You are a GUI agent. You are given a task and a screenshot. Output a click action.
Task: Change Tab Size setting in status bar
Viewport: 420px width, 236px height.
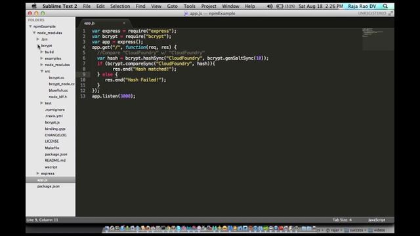pos(342,220)
